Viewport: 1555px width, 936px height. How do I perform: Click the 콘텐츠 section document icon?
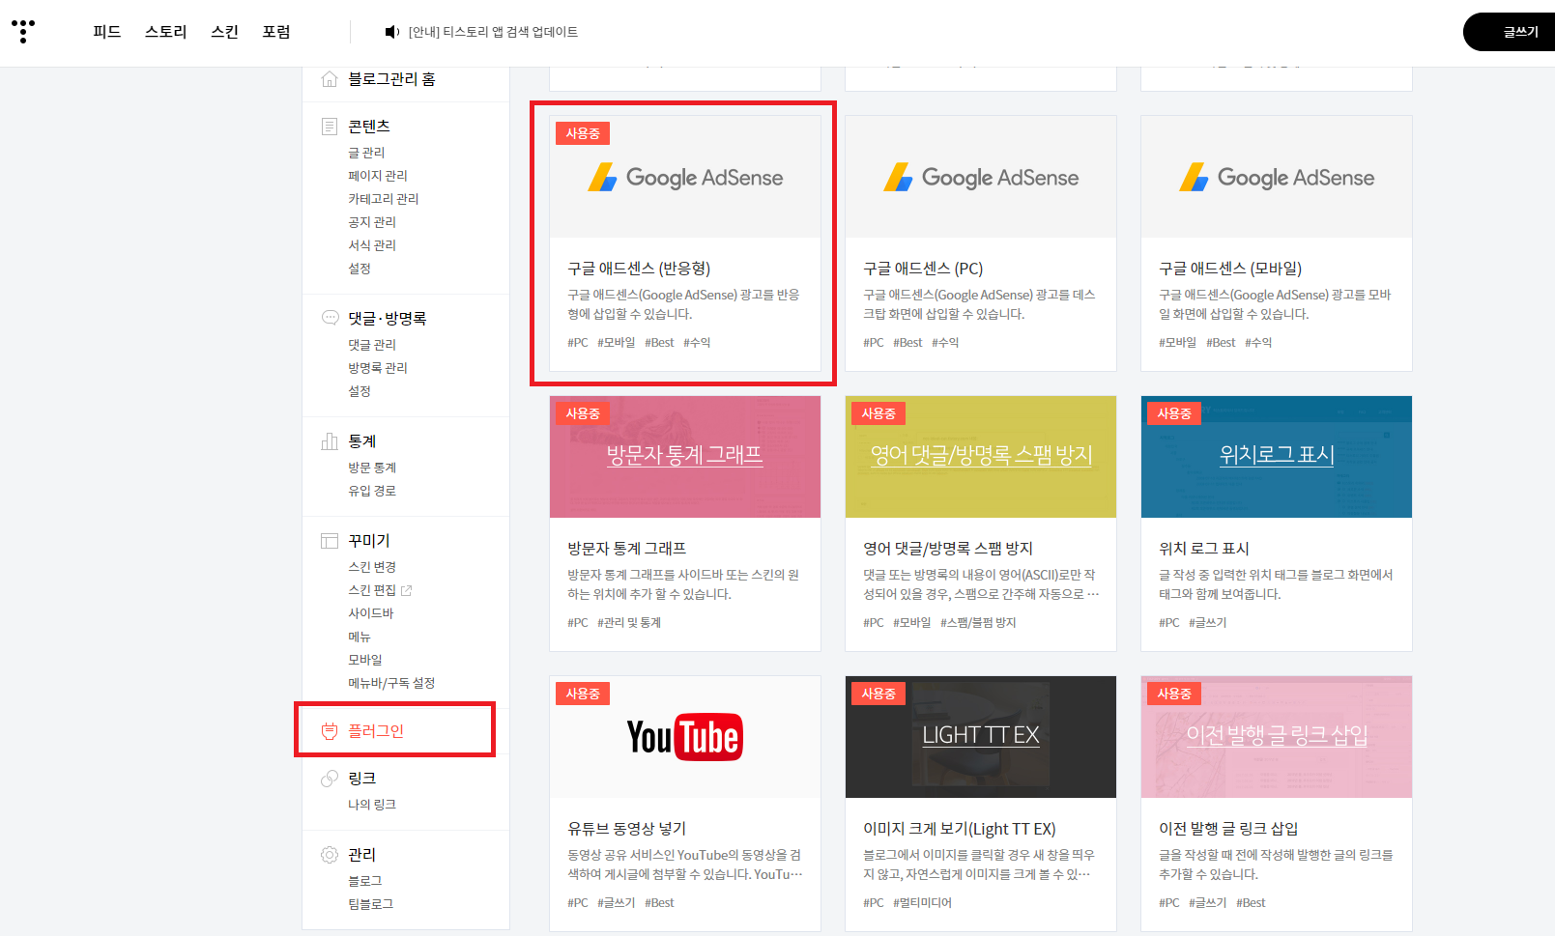(330, 127)
